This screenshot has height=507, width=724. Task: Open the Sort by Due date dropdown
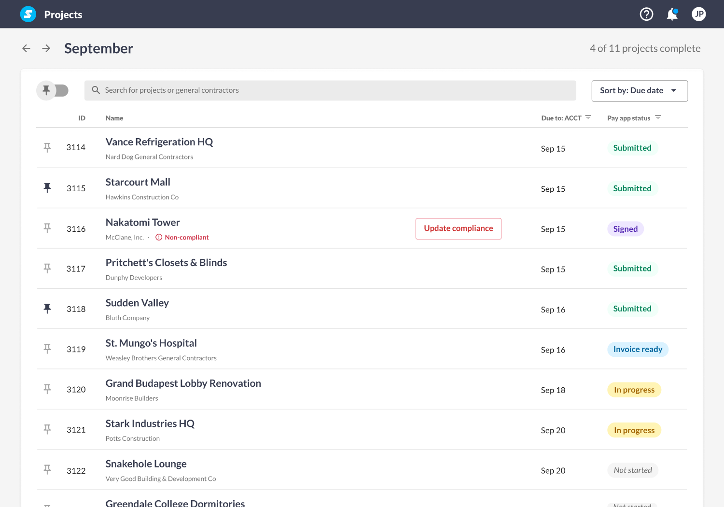click(x=639, y=90)
